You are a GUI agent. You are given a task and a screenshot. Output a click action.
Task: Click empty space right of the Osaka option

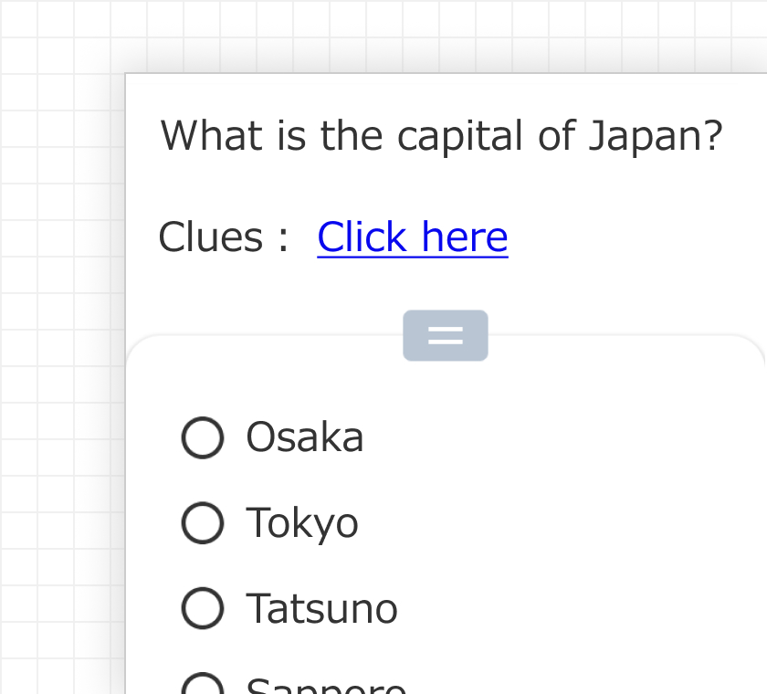click(x=566, y=437)
